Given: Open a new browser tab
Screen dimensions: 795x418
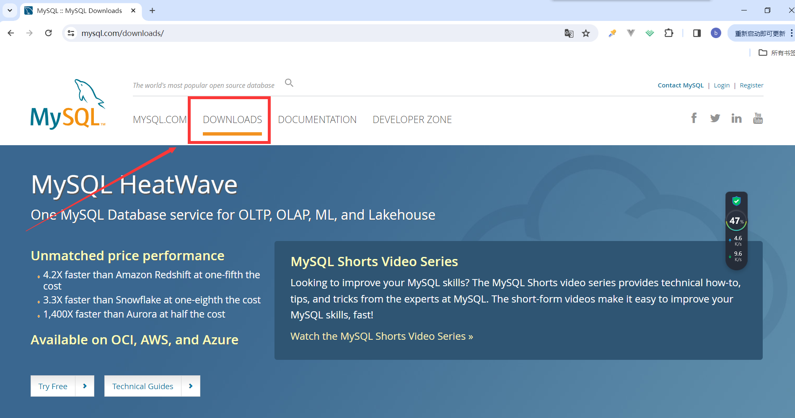Looking at the screenshot, I should point(153,10).
